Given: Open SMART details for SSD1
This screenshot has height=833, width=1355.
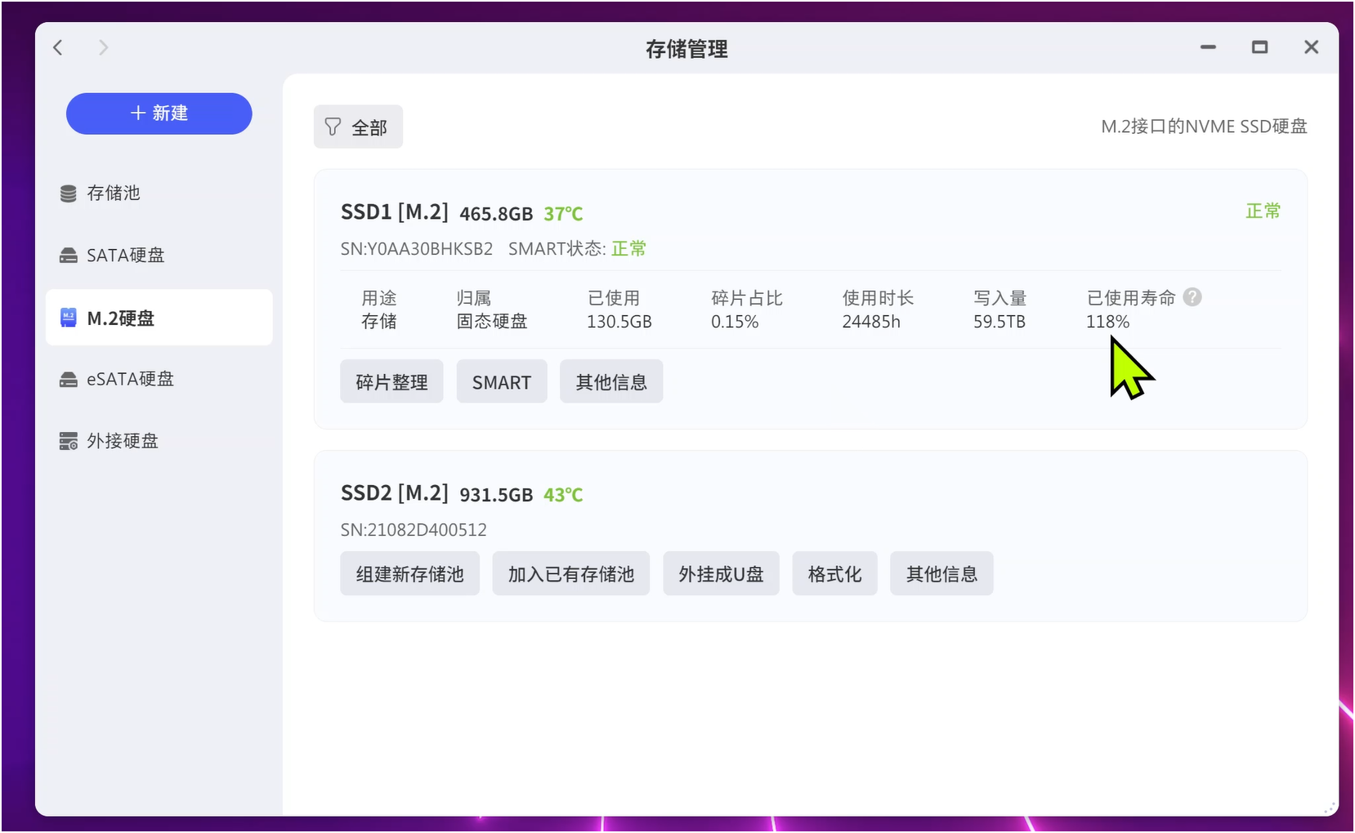Looking at the screenshot, I should coord(502,381).
